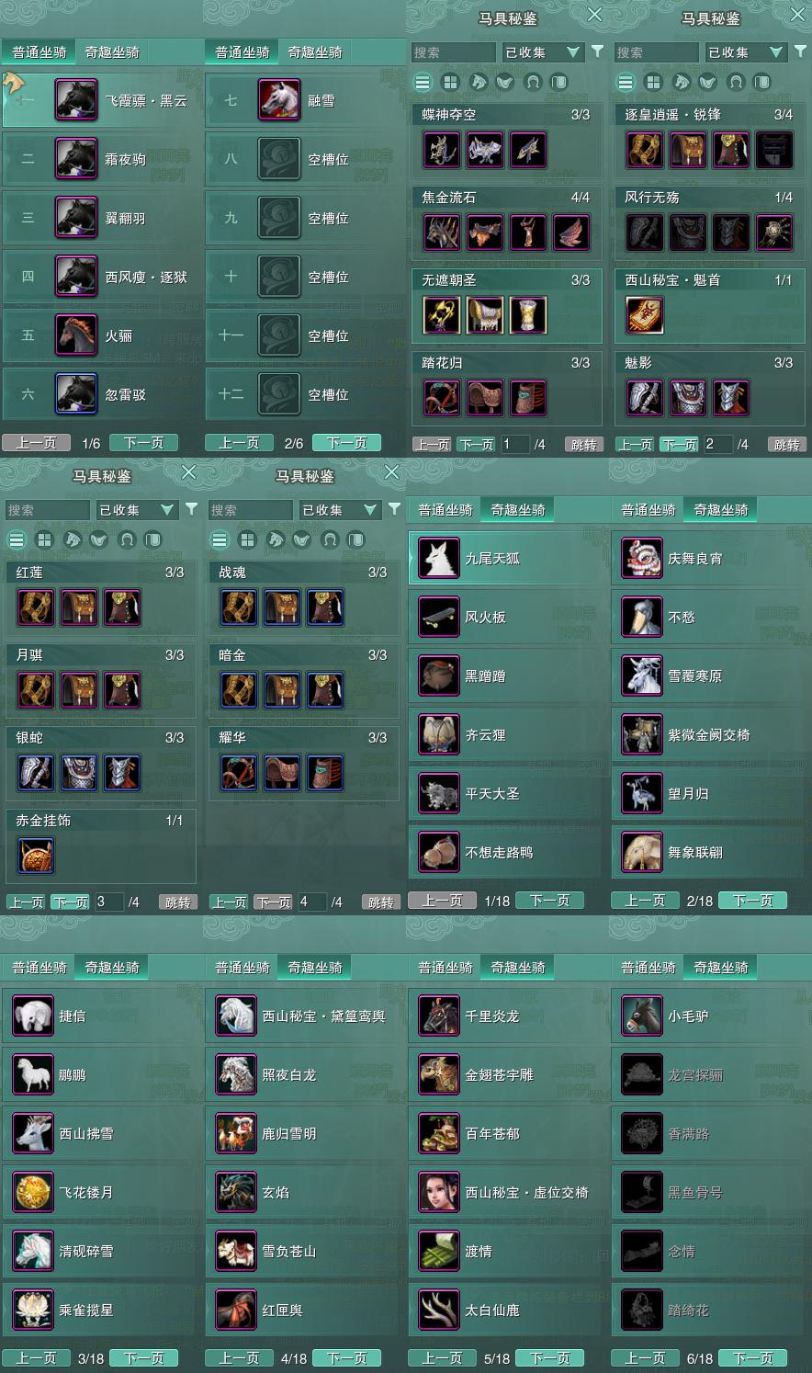Switch to 普通坐骑 tab above 九尾天狐
The width and height of the screenshot is (812, 1373).
[445, 510]
